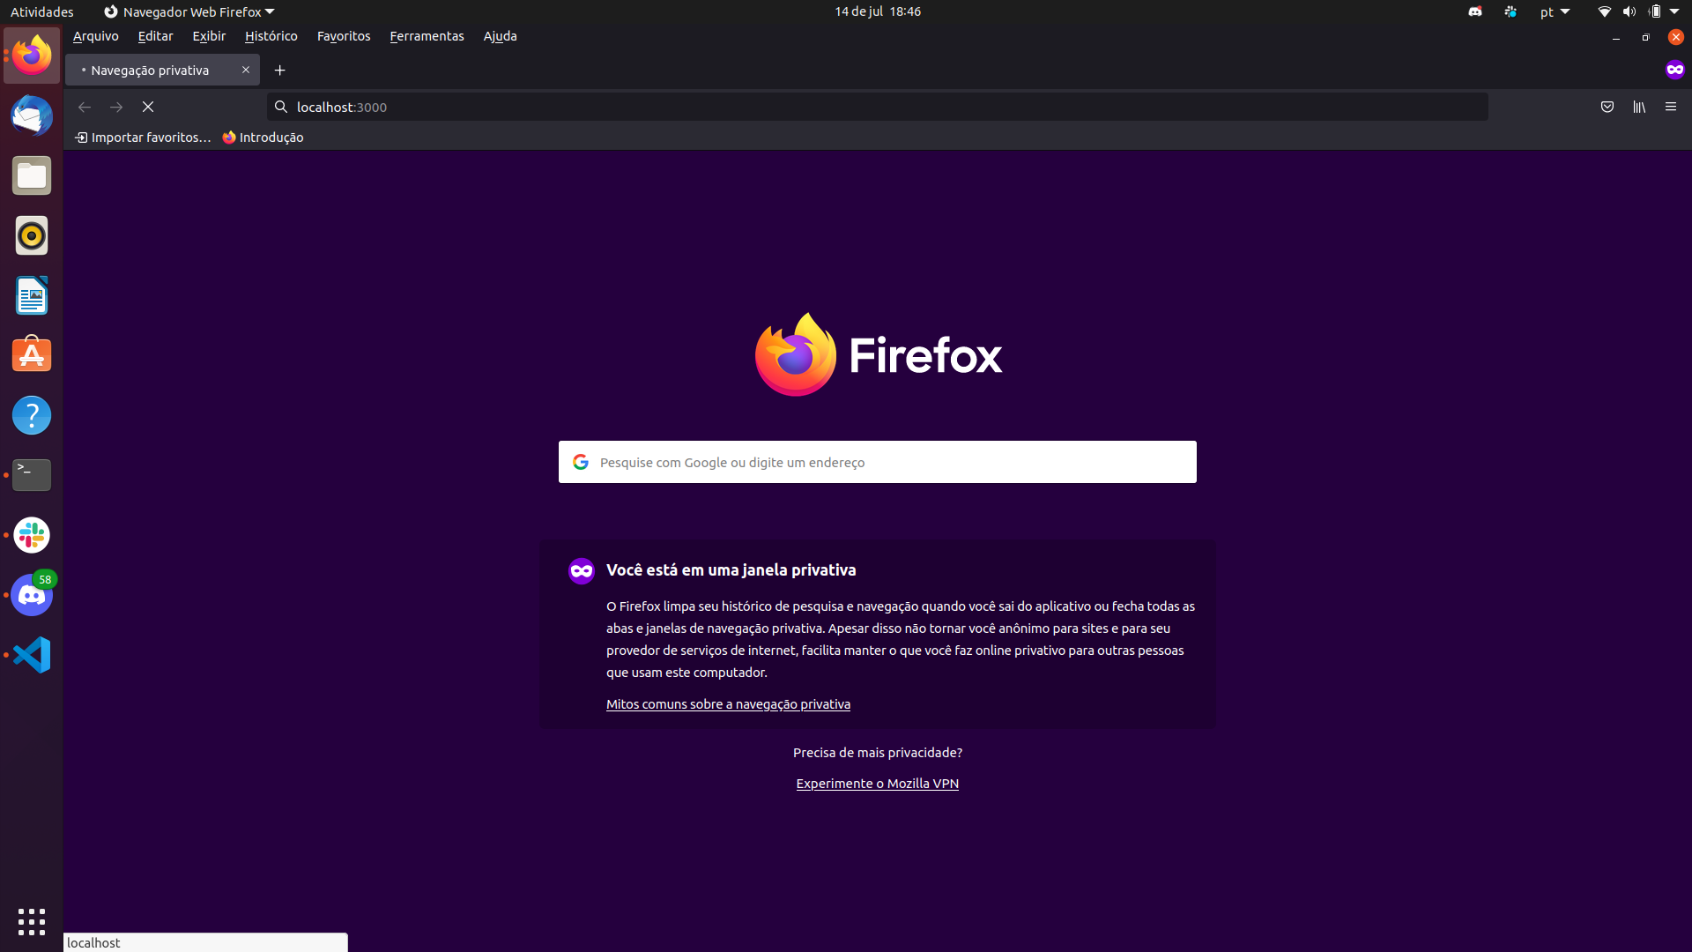Image resolution: width=1692 pixels, height=952 pixels.
Task: Open the reading list sidebar icon
Action: tap(1638, 107)
